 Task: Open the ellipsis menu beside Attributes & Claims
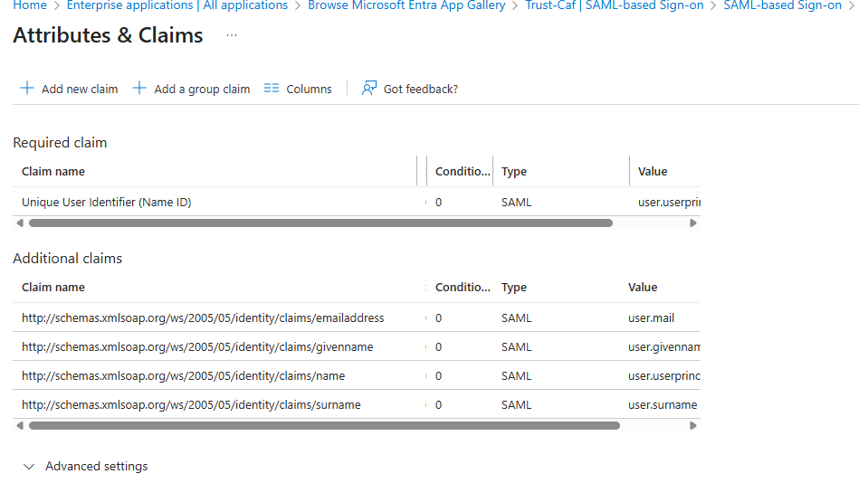pos(232,35)
